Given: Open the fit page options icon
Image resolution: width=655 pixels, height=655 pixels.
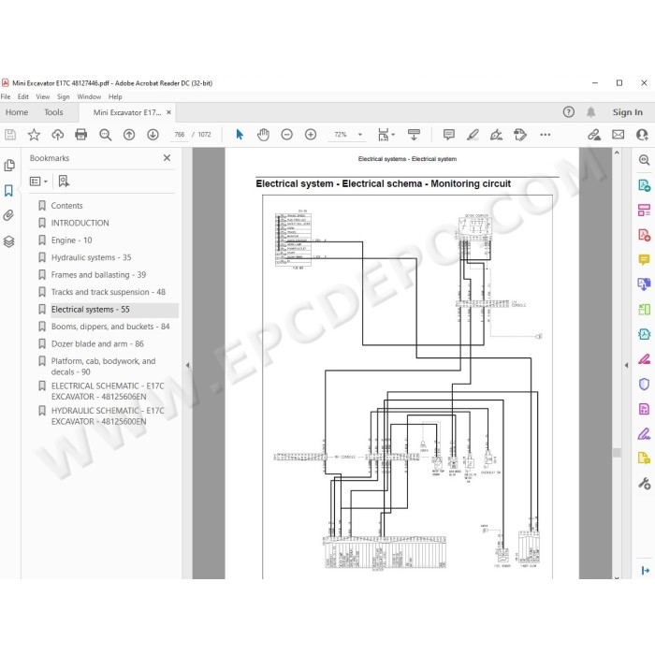Looking at the screenshot, I should [386, 135].
